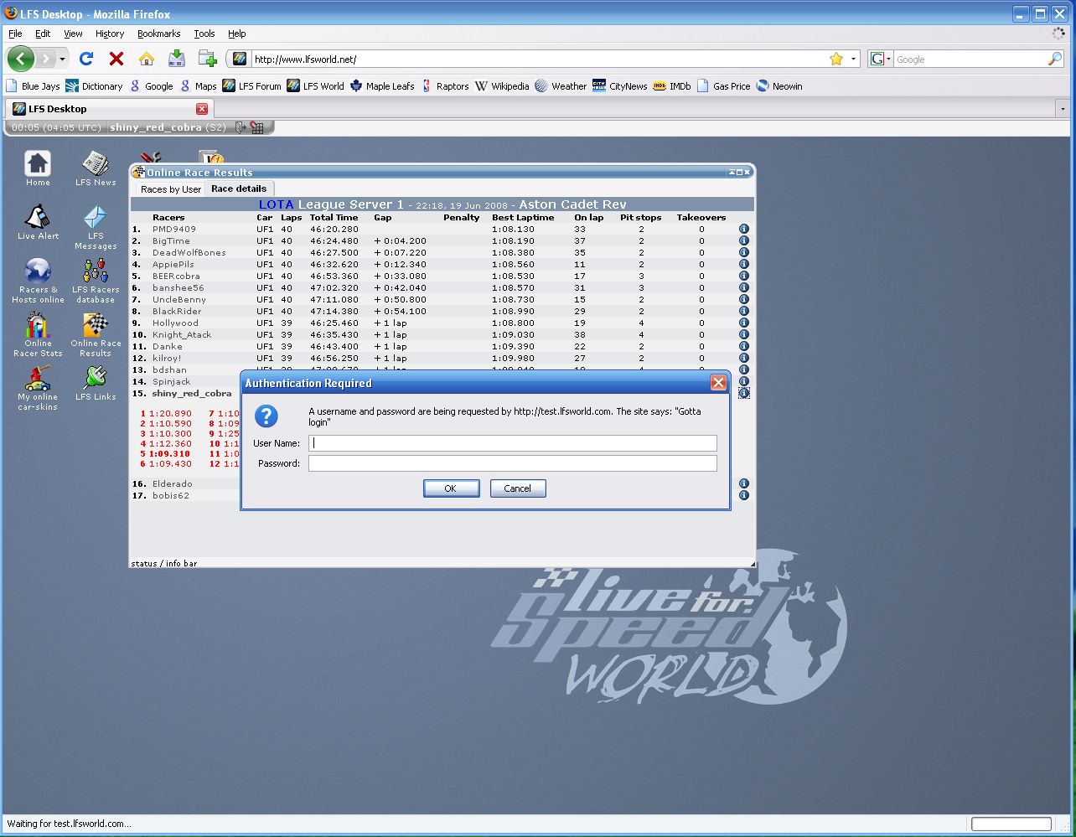Start search with the magnifier icon

point(1055,59)
